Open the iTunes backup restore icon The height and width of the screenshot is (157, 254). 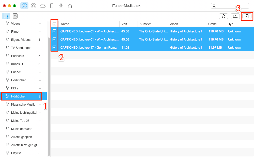point(34,6)
